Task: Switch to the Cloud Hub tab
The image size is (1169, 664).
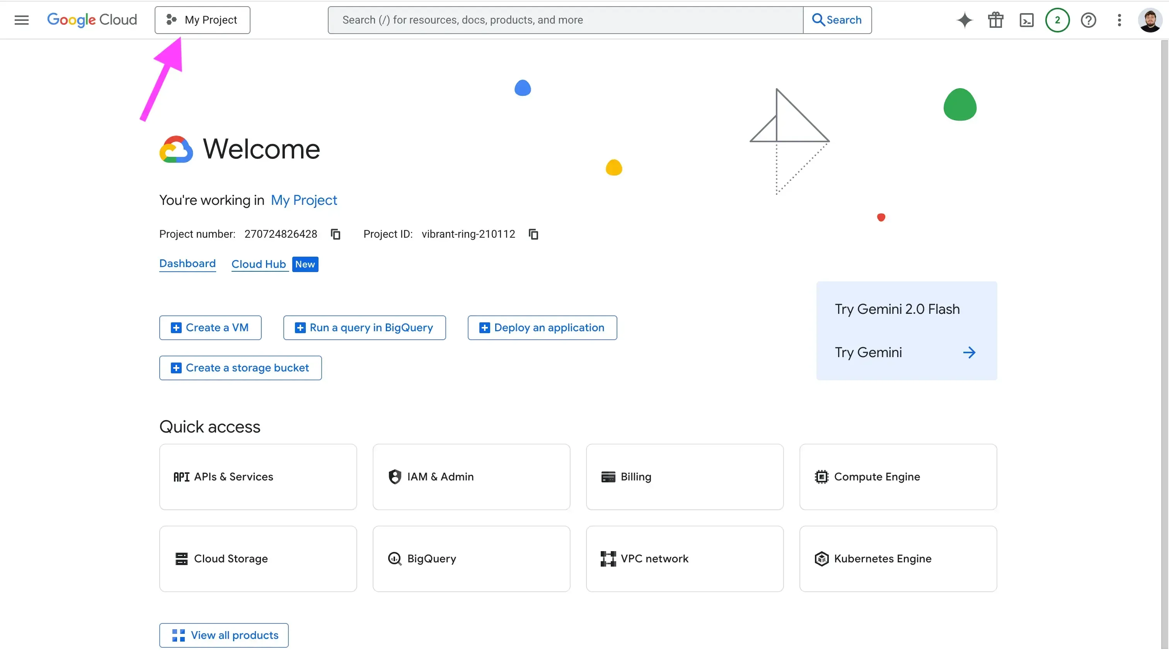Action: pyautogui.click(x=259, y=264)
